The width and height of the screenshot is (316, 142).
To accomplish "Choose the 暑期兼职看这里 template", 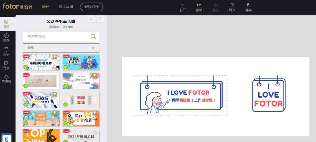I will pyautogui.click(x=41, y=62).
